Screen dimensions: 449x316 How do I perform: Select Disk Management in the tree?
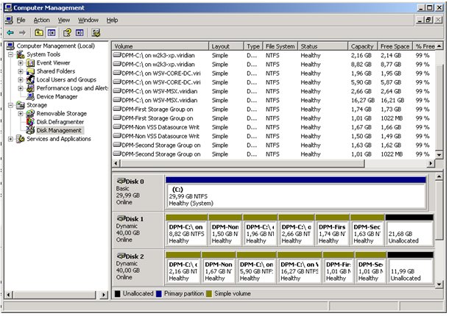59,130
